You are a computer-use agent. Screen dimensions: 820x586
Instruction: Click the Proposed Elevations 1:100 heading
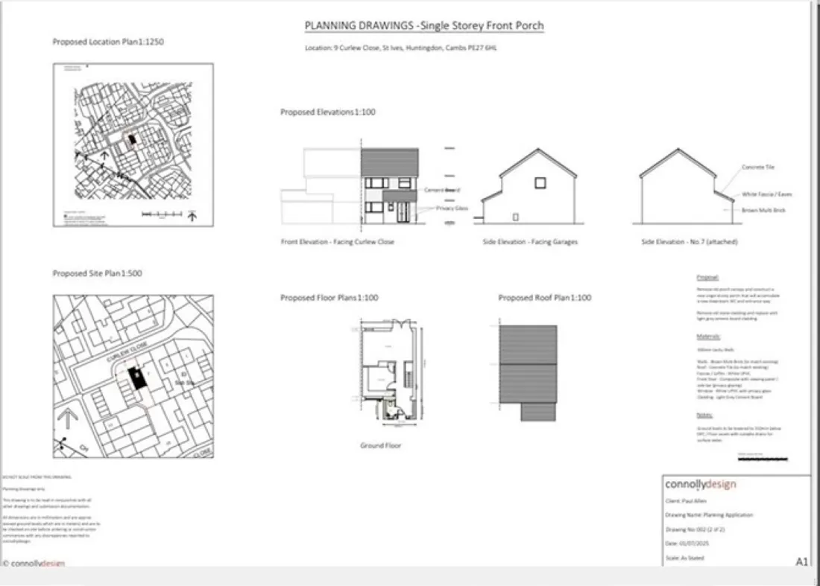point(328,112)
